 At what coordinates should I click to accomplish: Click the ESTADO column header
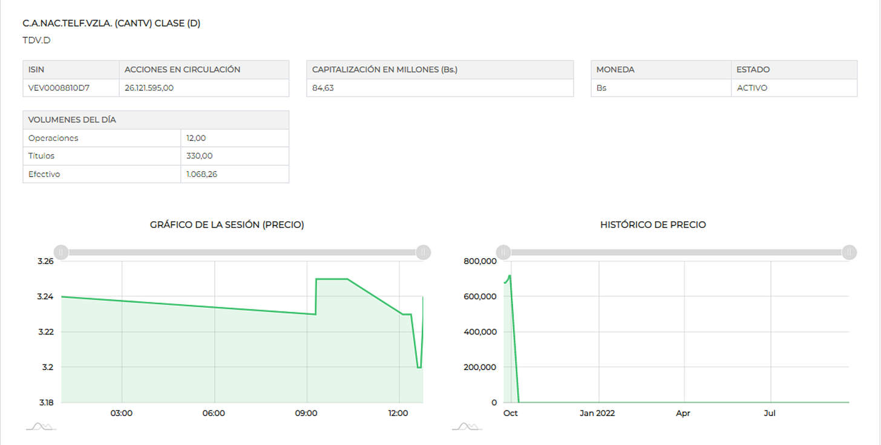[753, 70]
